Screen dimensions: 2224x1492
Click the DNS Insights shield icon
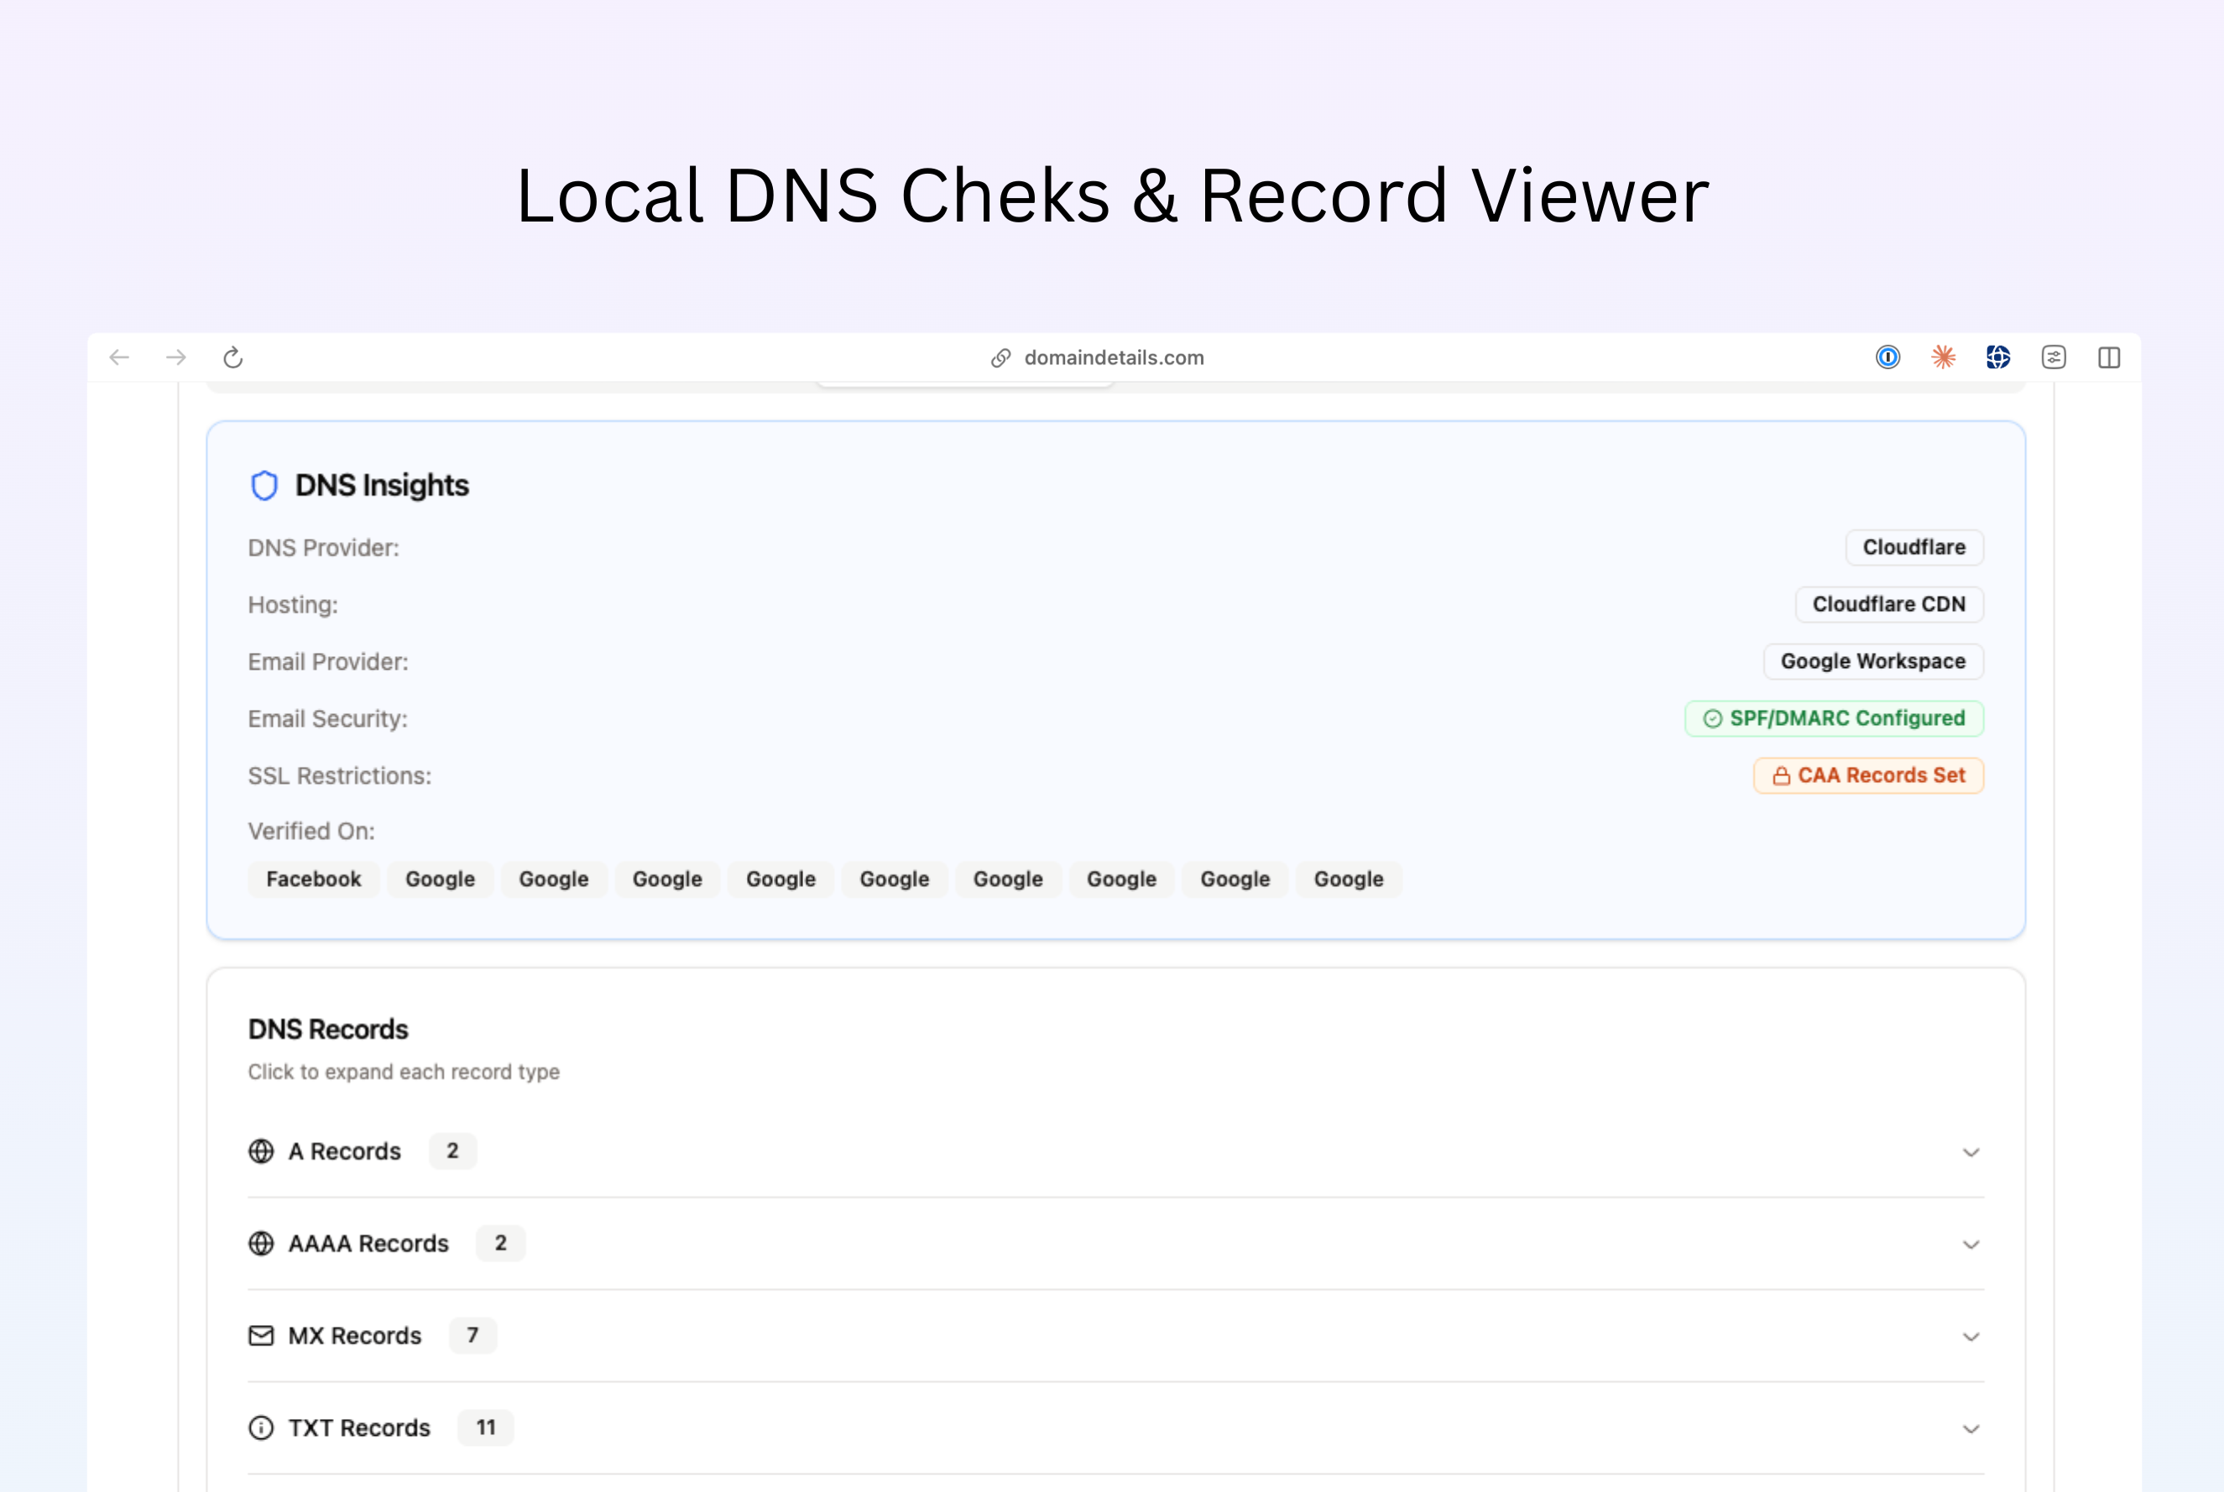(x=264, y=485)
